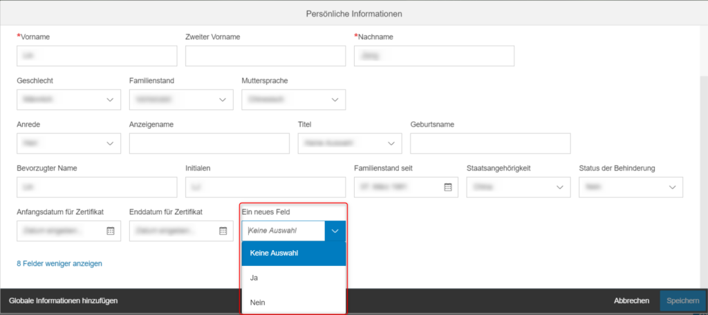The width and height of the screenshot is (708, 315).
Task: Click Abbrechen to cancel
Action: (x=631, y=300)
